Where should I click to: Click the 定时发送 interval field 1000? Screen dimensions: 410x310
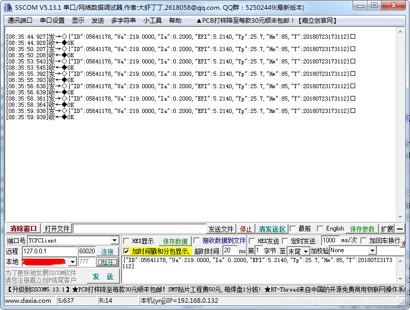coord(330,240)
